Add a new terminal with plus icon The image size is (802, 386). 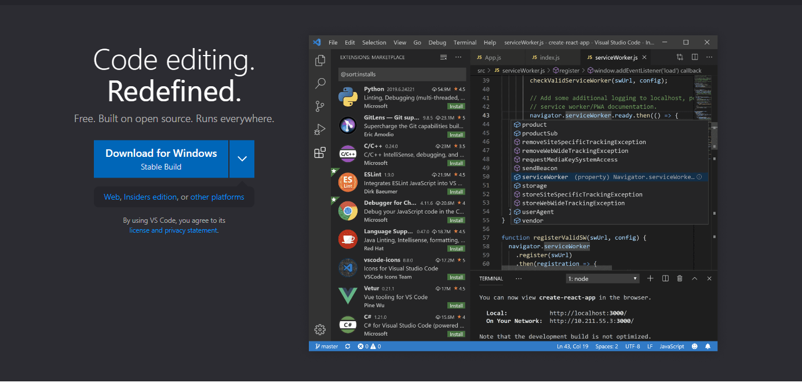coord(650,278)
